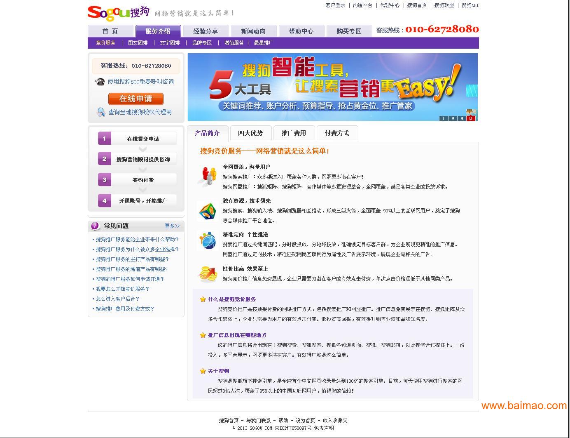The height and width of the screenshot is (438, 570).
Task: Open the 首页 navigation tab
Action: tap(110, 31)
